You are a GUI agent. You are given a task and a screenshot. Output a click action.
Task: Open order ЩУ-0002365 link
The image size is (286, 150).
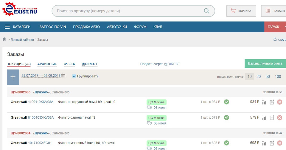click(21, 92)
